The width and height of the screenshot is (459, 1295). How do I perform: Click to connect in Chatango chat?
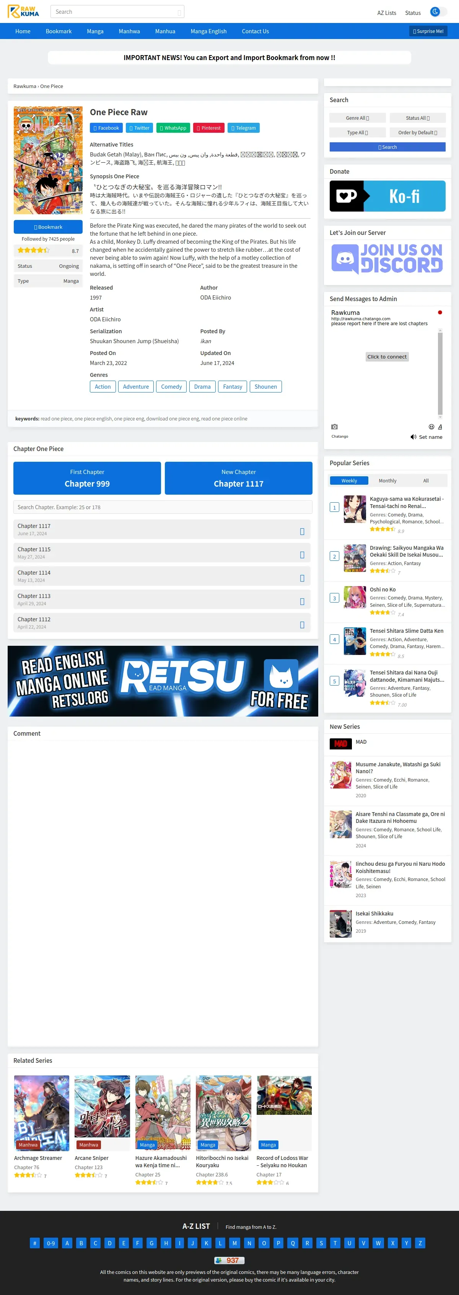(x=387, y=357)
